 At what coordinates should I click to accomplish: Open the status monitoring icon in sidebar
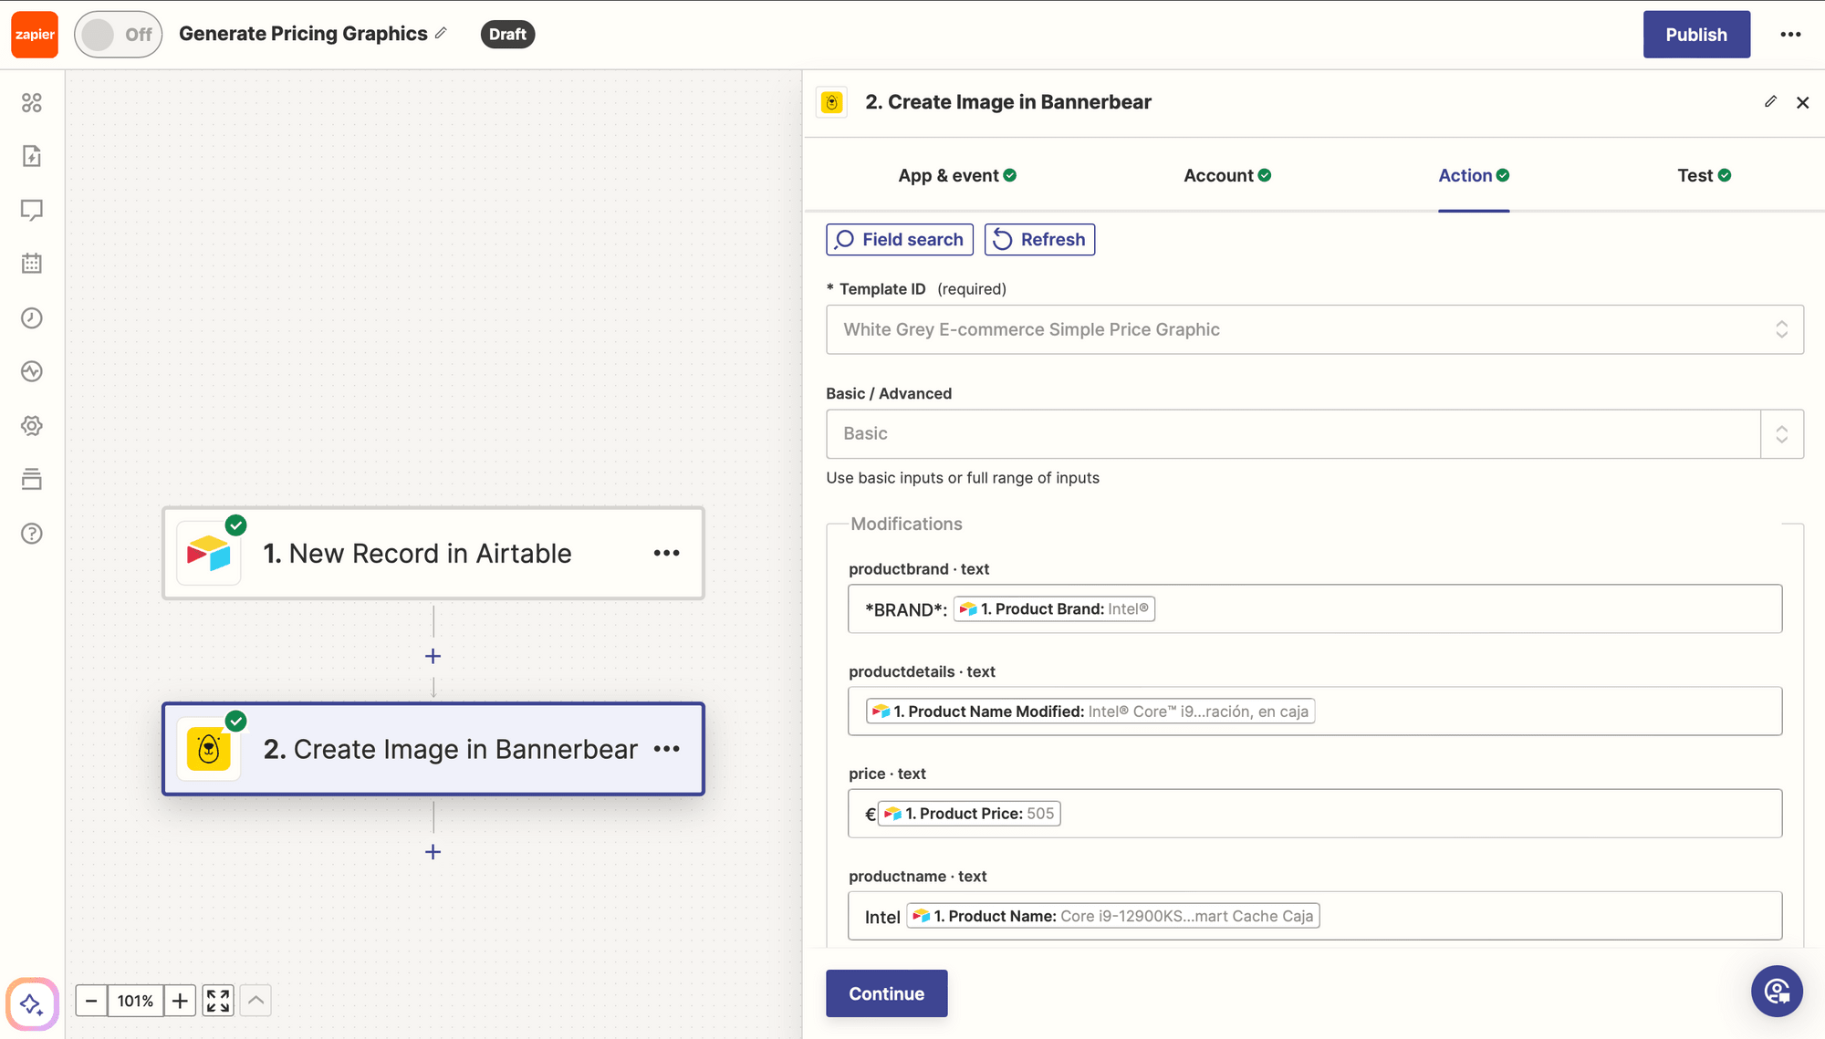(x=32, y=371)
